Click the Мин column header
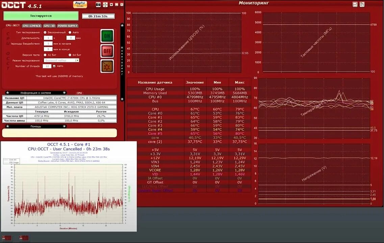The width and height of the screenshot is (384, 243). coord(217,82)
